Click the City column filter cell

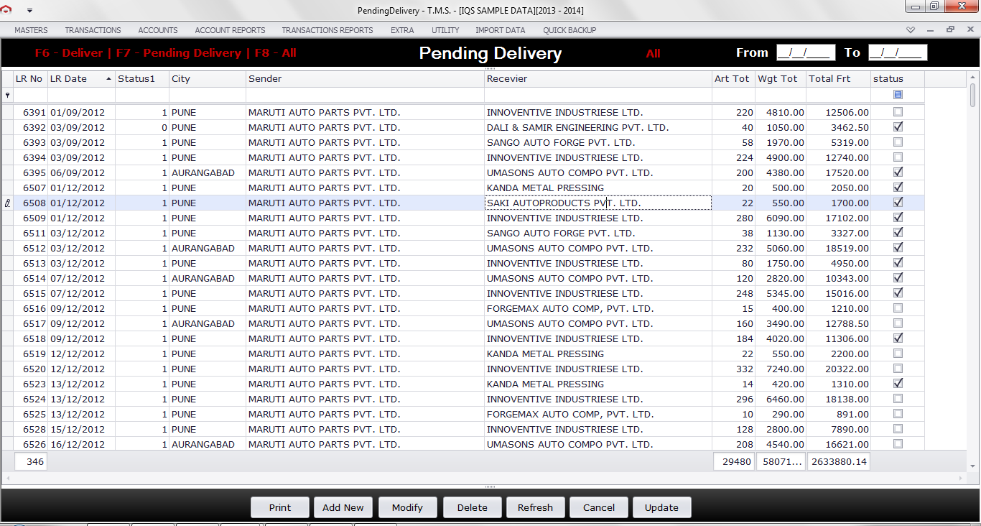[x=208, y=95]
